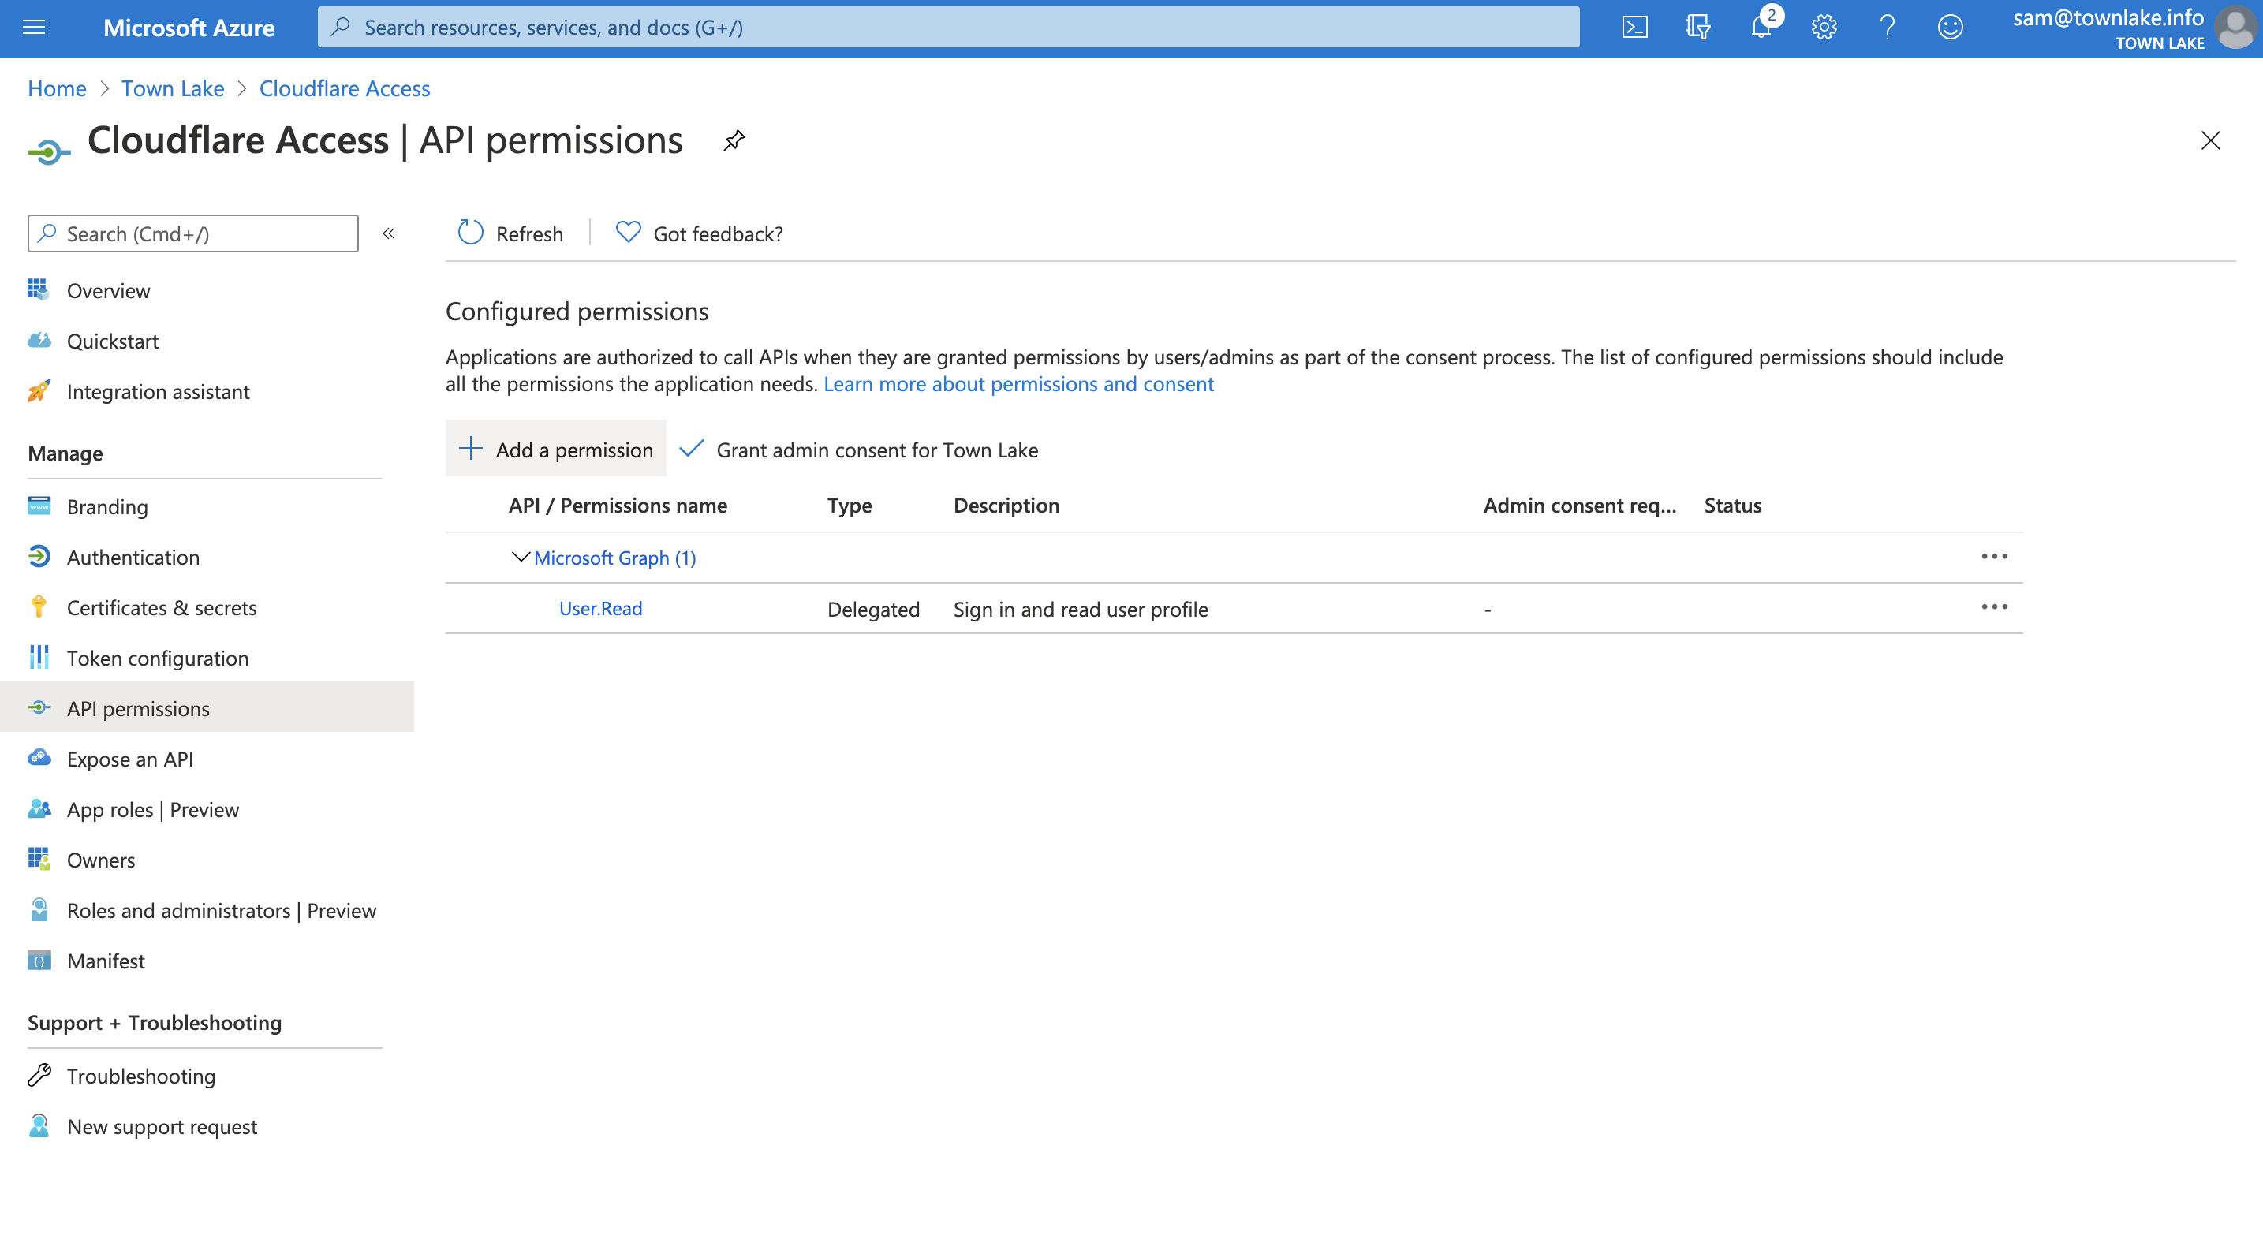The width and height of the screenshot is (2263, 1250).
Task: Select the Manifest menu item
Action: click(105, 957)
